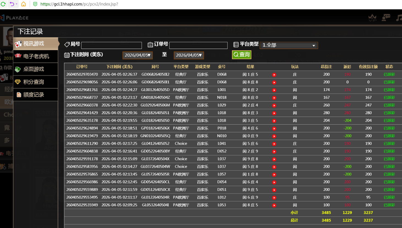Screen dimensions: 402x228
Task: Select the playing-cards icon beside 视讯游戏
Action: click(18, 43)
